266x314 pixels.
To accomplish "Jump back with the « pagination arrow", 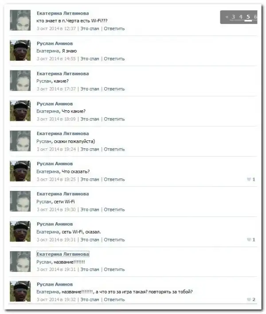I will tap(227, 17).
